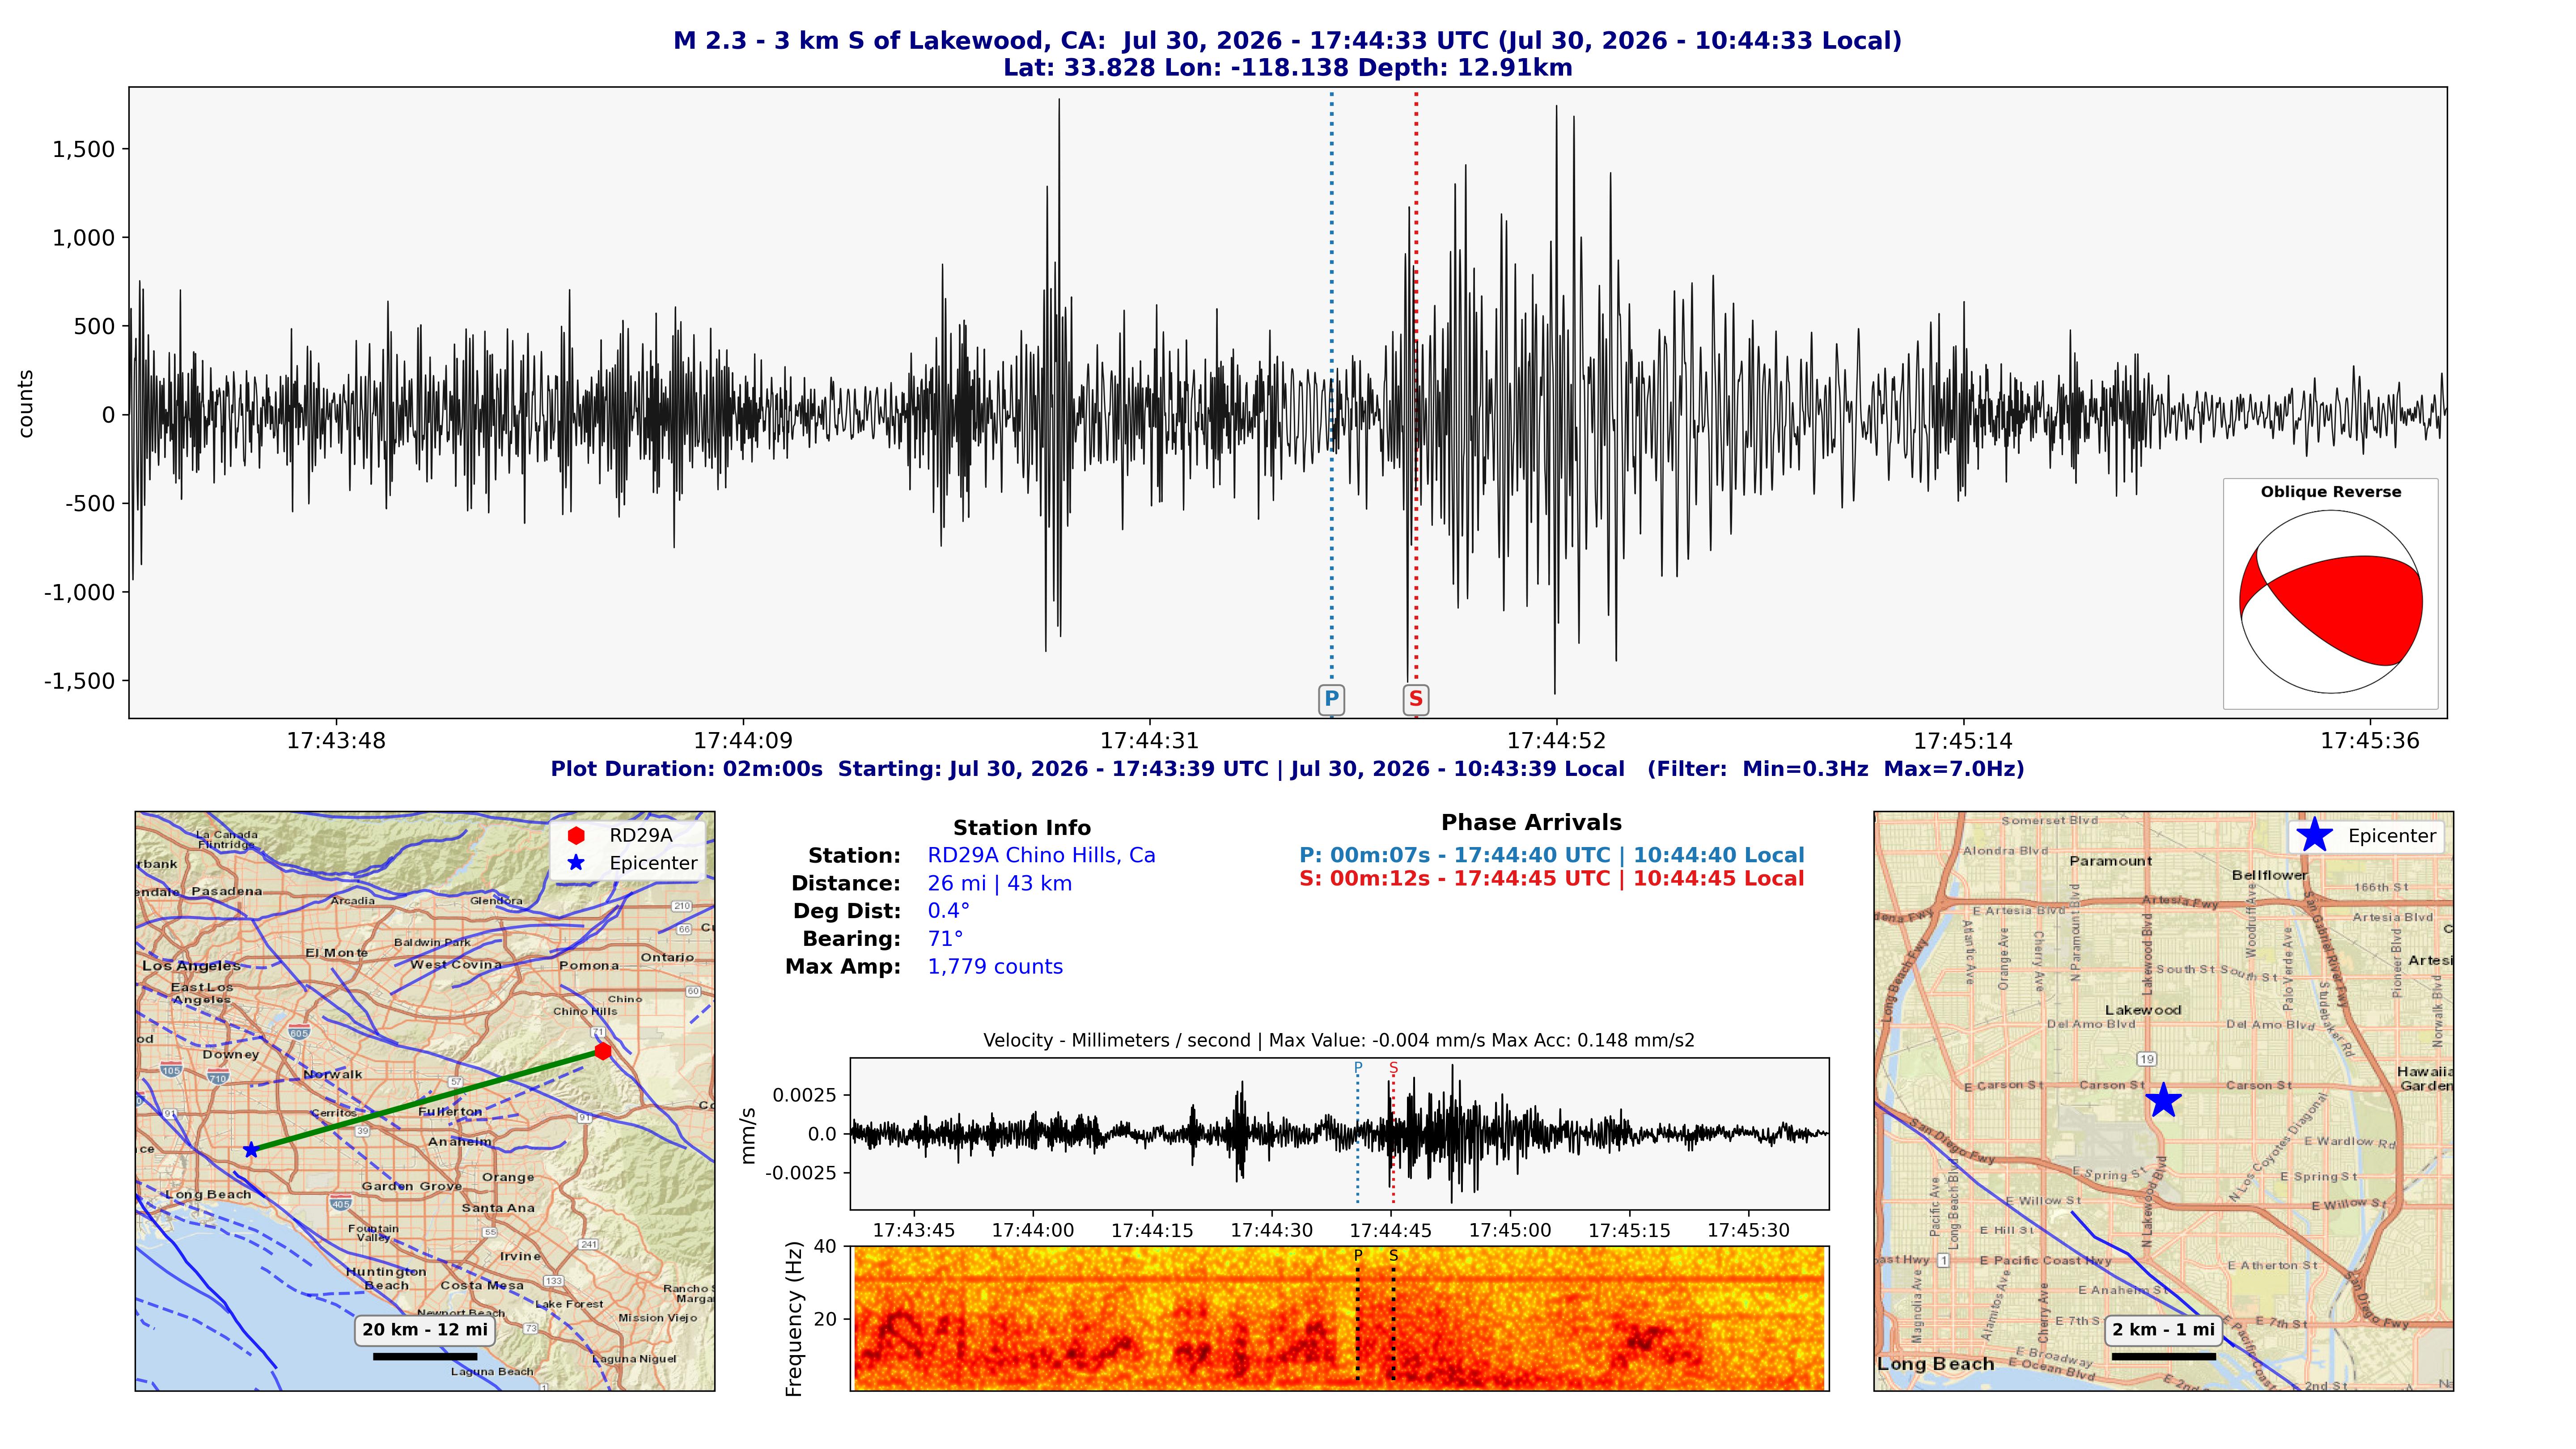Screen dimensions: 2576x1449
Task: Click the red "S: 00m:12s - 17:44:45 UTC" line
Action: click(1552, 879)
